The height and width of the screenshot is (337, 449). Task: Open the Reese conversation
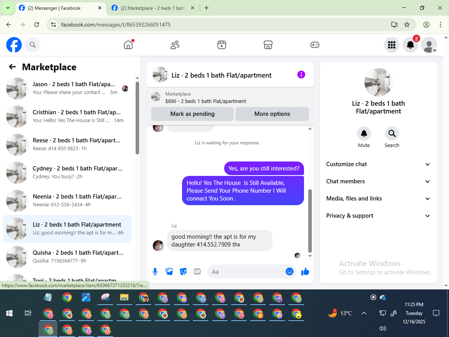67,145
